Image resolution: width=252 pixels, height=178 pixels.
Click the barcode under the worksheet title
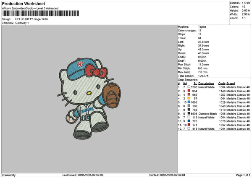41,13
